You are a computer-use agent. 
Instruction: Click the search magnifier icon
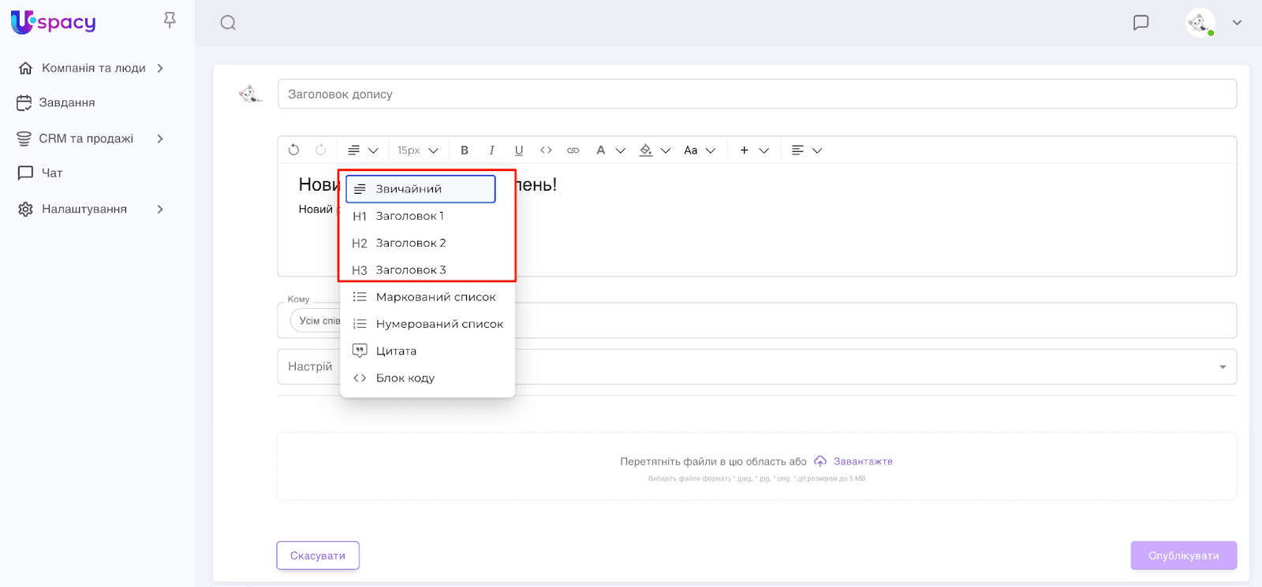pyautogui.click(x=228, y=23)
